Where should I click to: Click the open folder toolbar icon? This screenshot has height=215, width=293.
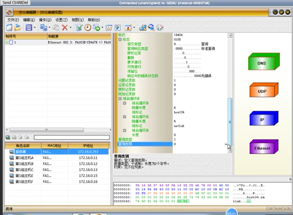(18, 28)
